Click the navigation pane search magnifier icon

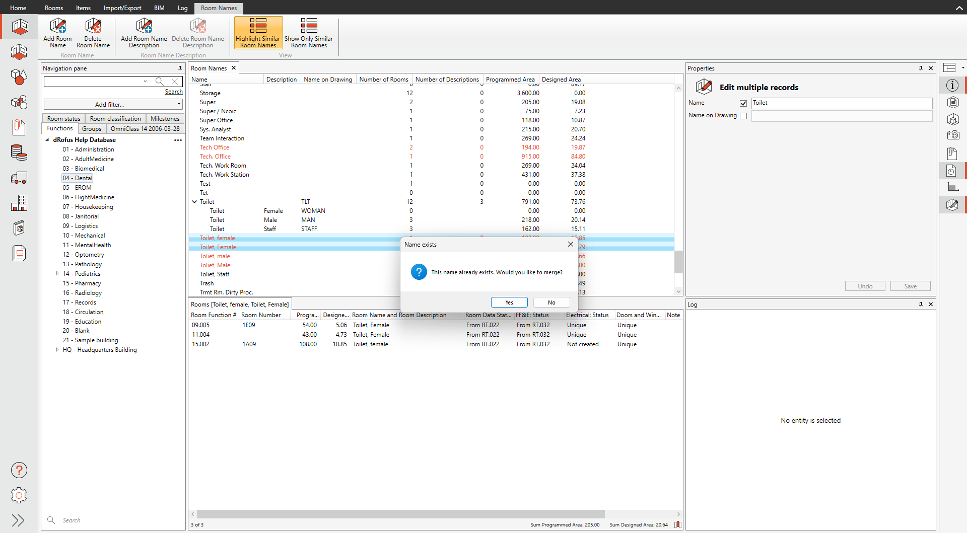coord(159,81)
